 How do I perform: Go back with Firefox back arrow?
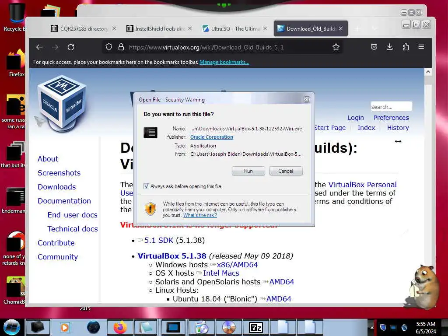pos(39,47)
